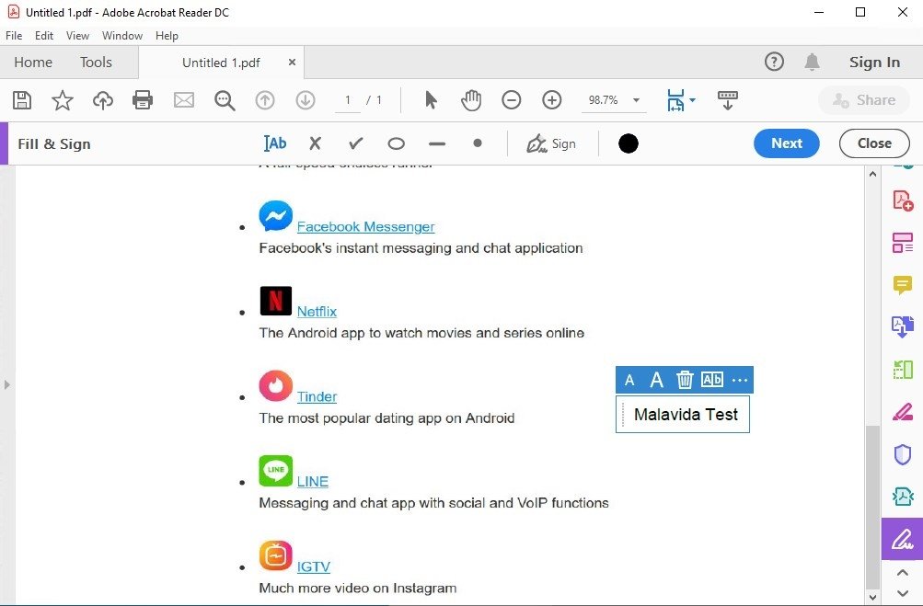
Task: Open the fit page width options
Action: [x=680, y=100]
